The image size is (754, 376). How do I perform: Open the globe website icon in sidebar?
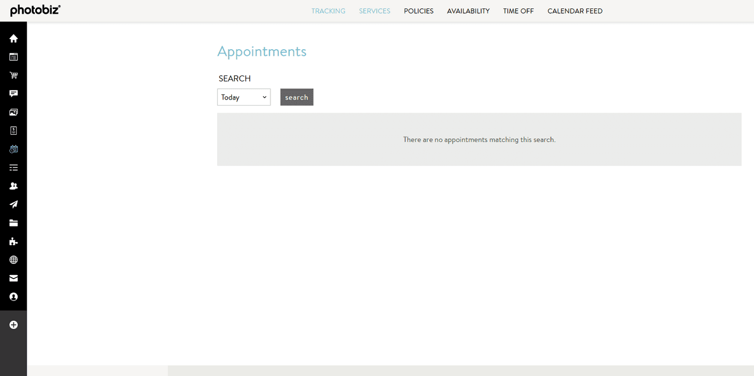(x=13, y=259)
